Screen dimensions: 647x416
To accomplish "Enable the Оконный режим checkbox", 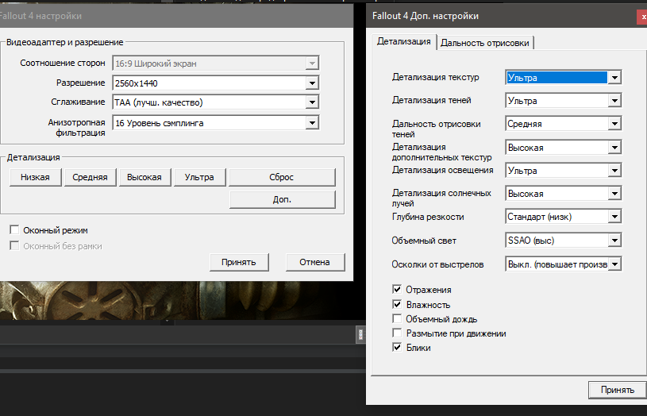I will click(x=14, y=230).
